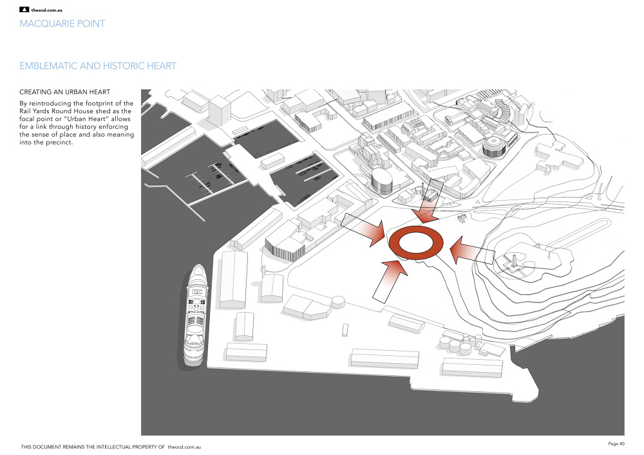644x455 pixels.
Task: Click the theocd.com.au text beside the logo
Action: coord(48,10)
